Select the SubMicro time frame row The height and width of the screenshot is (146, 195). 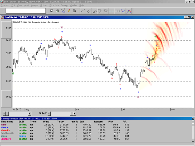click(6, 139)
